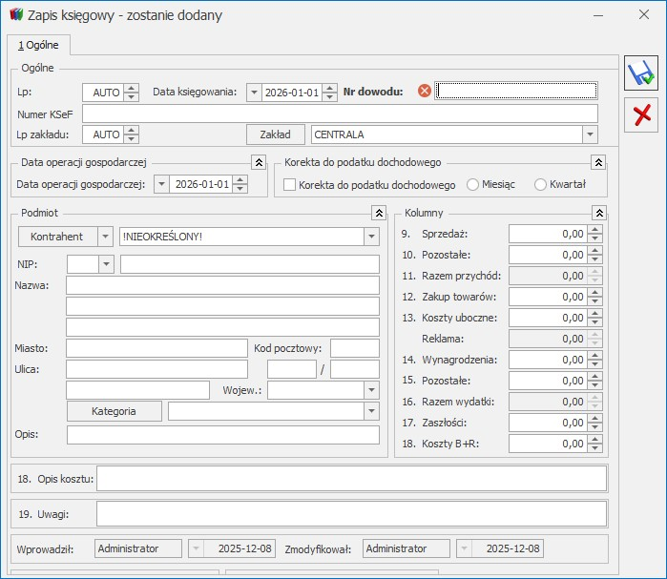Click the Nr dowodu input field

(x=516, y=92)
